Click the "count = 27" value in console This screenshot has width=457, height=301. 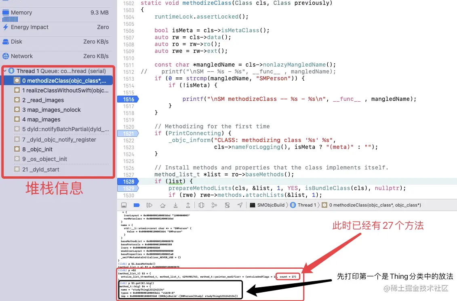[x=288, y=276]
